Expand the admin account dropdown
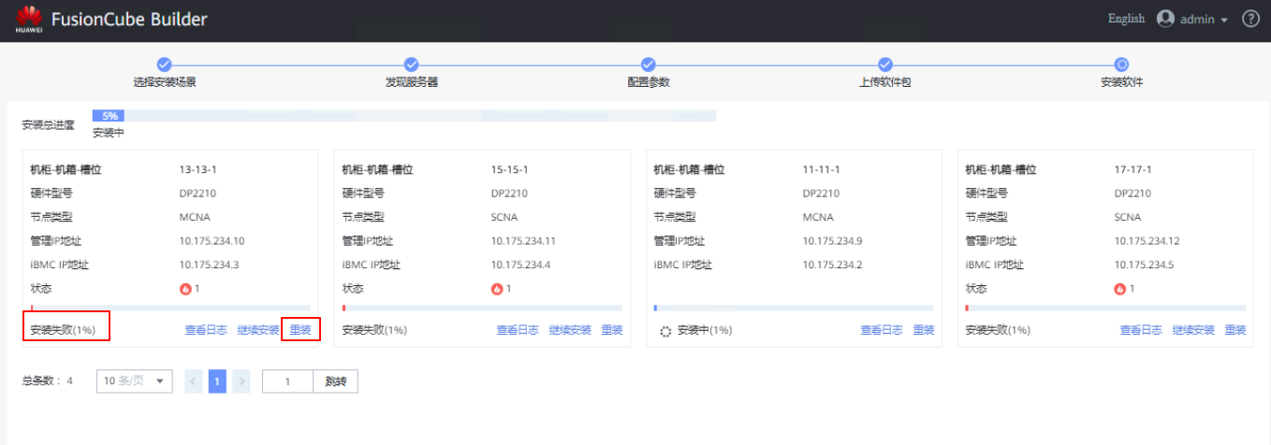 click(x=1223, y=20)
